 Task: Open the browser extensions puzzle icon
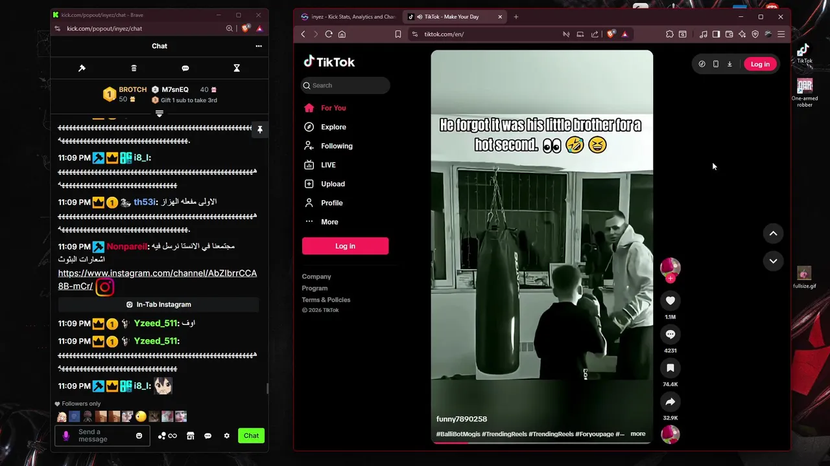coord(670,34)
